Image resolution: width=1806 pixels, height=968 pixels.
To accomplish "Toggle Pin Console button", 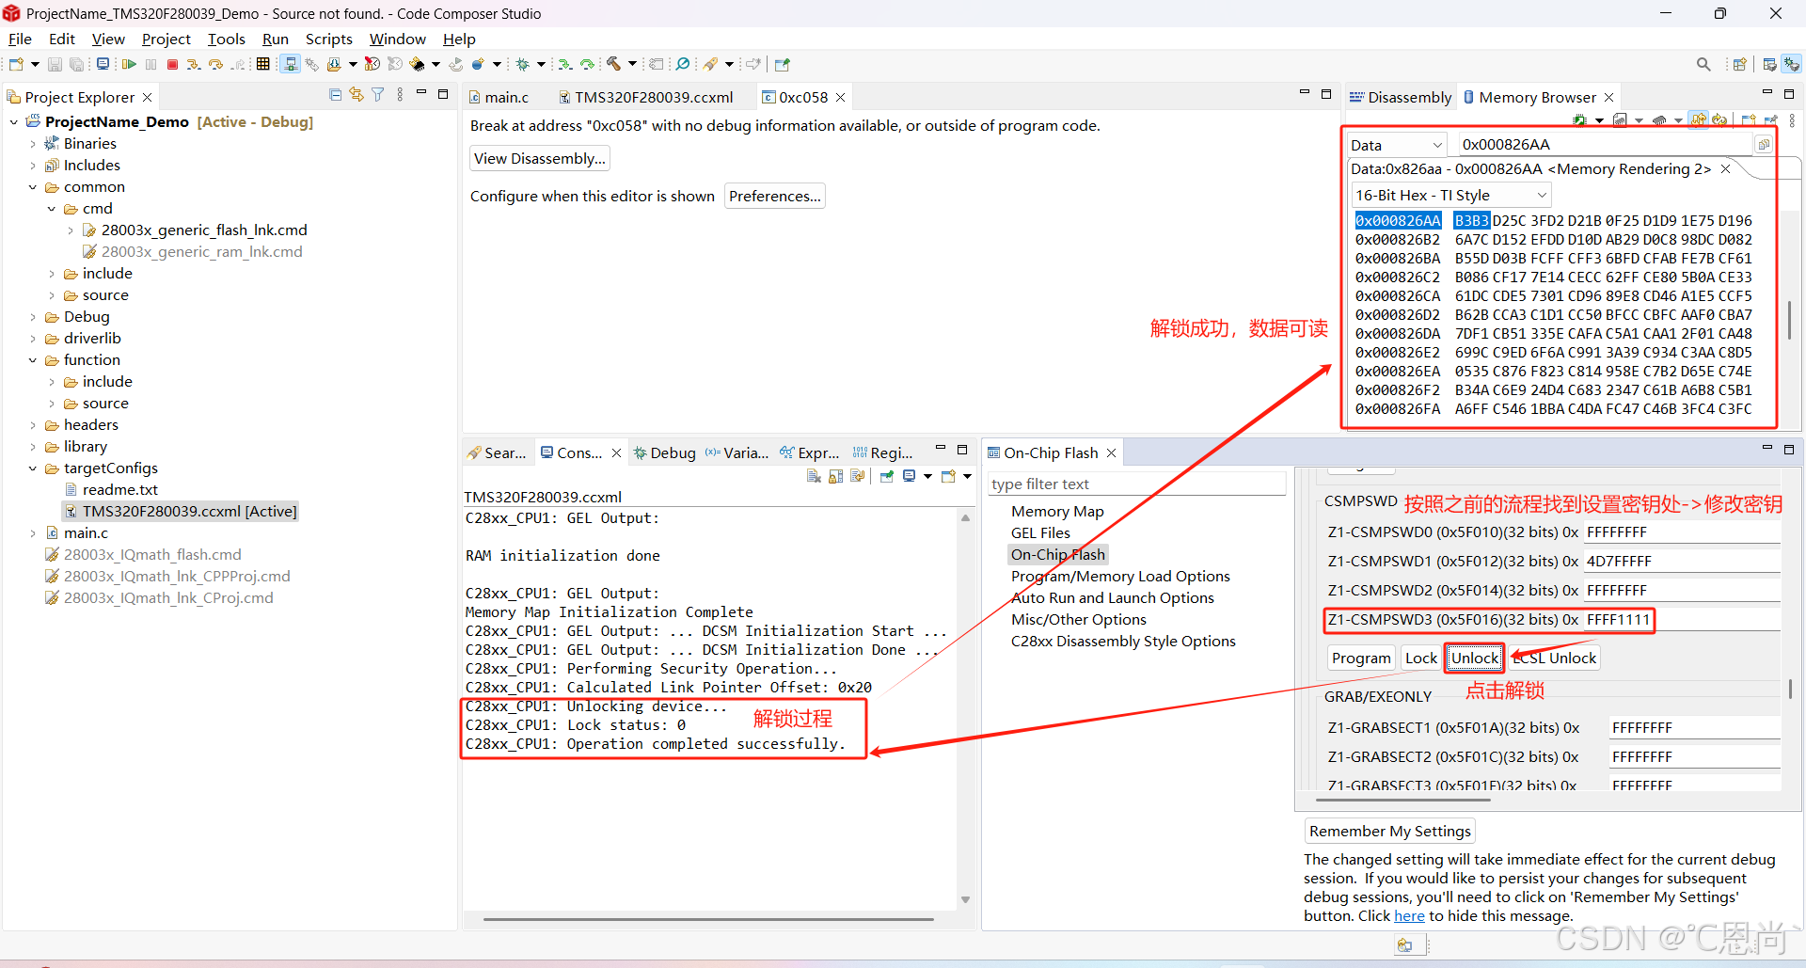I will click(887, 476).
